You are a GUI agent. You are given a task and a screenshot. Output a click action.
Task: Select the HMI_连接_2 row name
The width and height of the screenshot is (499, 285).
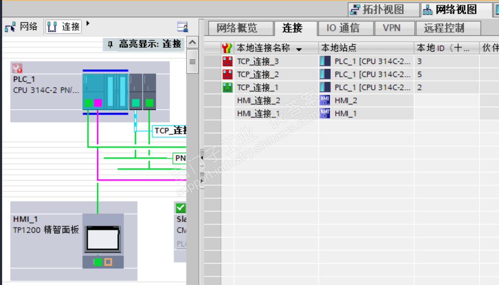(258, 101)
